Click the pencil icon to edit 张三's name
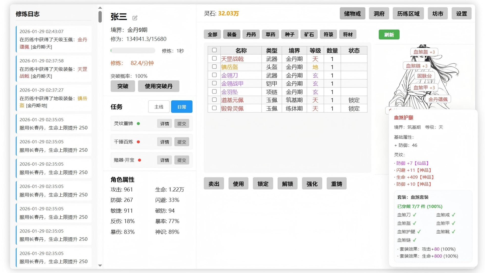This screenshot has width=485, height=273. [135, 18]
